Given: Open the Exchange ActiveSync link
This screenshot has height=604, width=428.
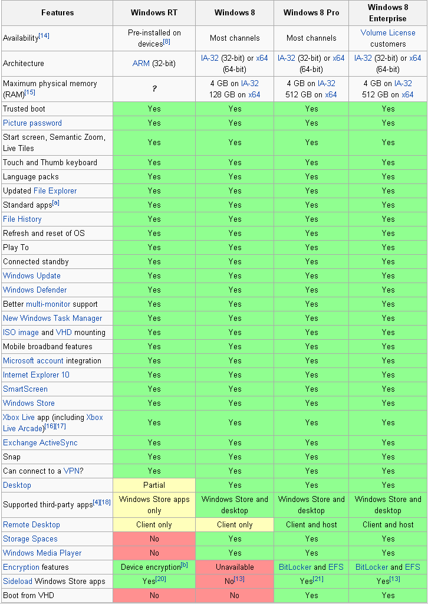Looking at the screenshot, I should tap(41, 442).
